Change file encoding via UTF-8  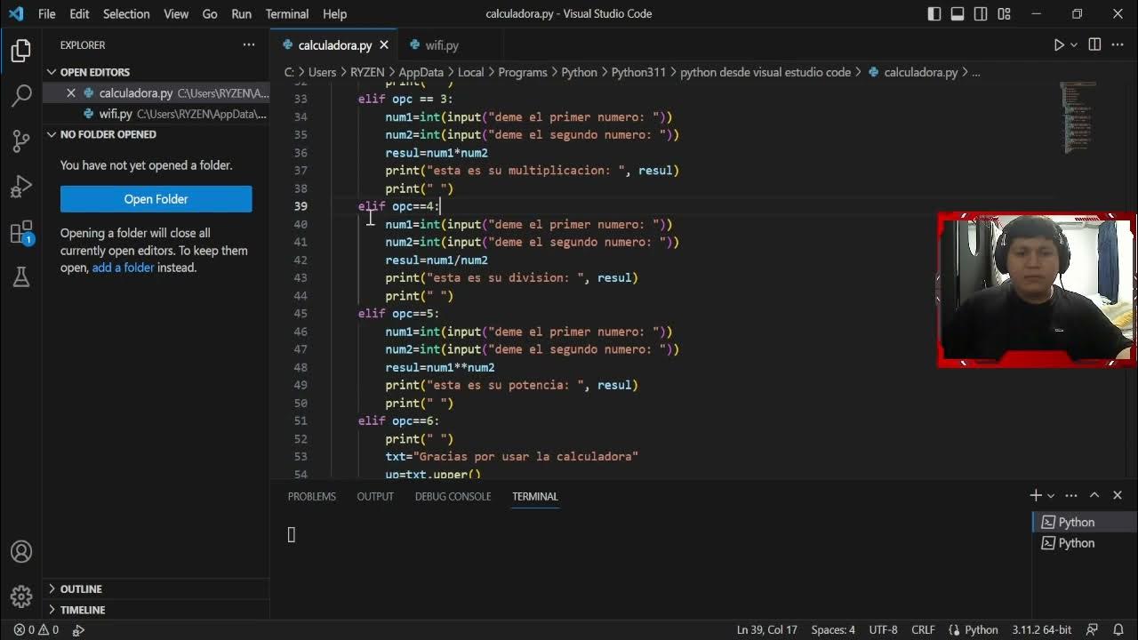pyautogui.click(x=883, y=629)
